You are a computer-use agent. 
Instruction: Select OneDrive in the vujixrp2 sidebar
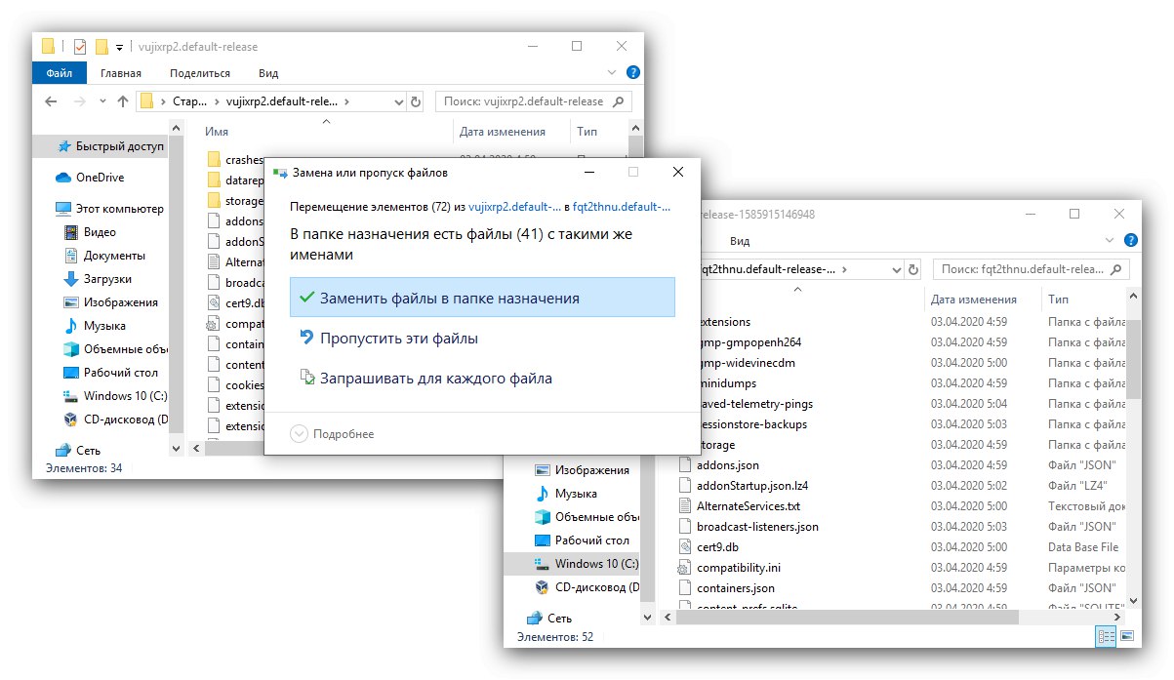tap(89, 178)
